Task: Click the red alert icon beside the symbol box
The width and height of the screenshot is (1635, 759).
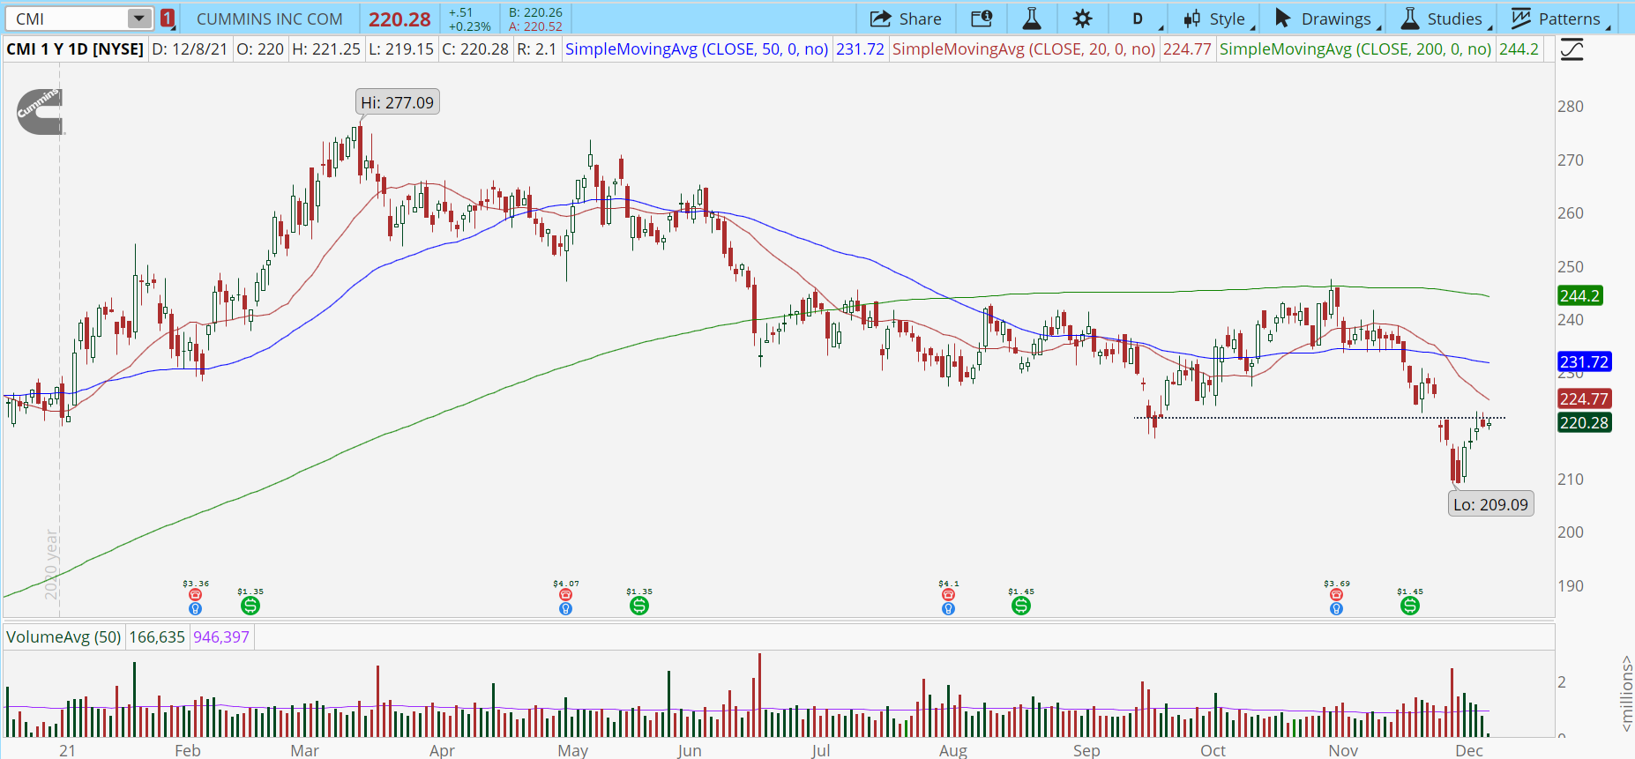Action: (168, 19)
